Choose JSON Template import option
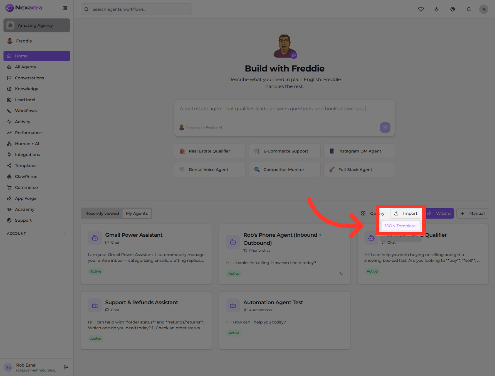Viewport: 495px width, 376px height. (x=400, y=226)
